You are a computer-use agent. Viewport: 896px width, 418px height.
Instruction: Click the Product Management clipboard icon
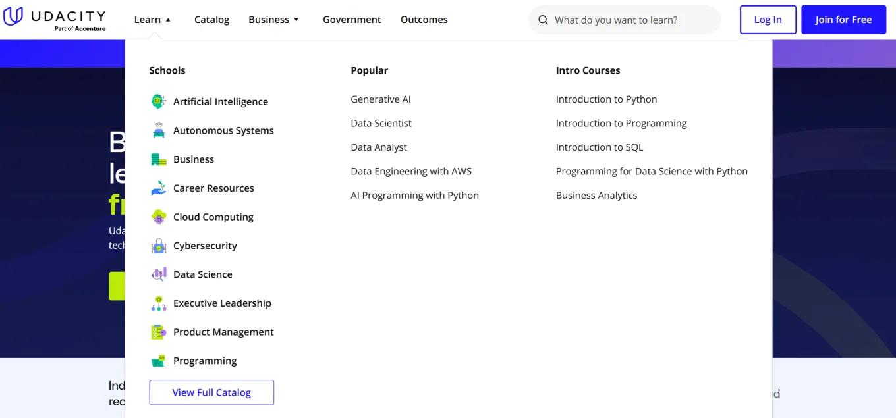point(158,332)
